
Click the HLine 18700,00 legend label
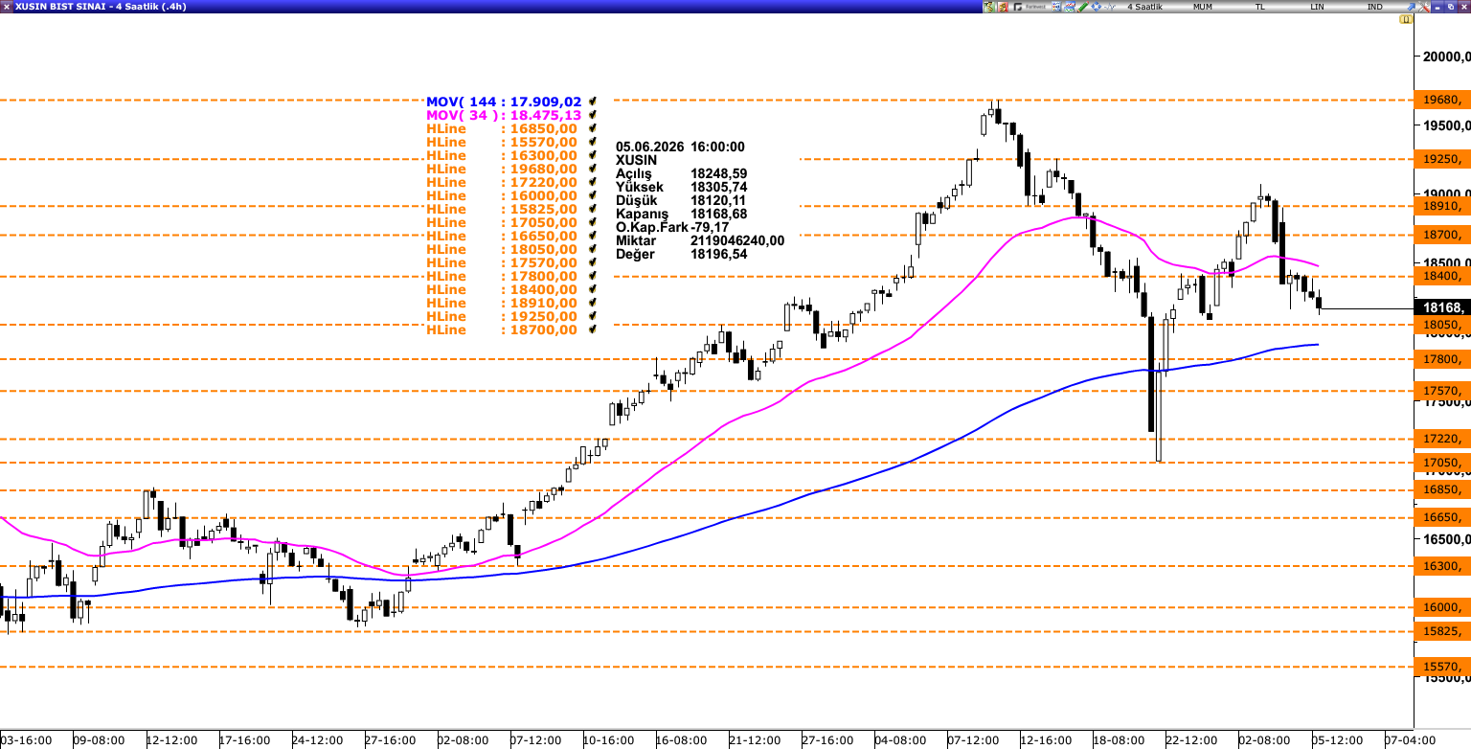(x=502, y=329)
